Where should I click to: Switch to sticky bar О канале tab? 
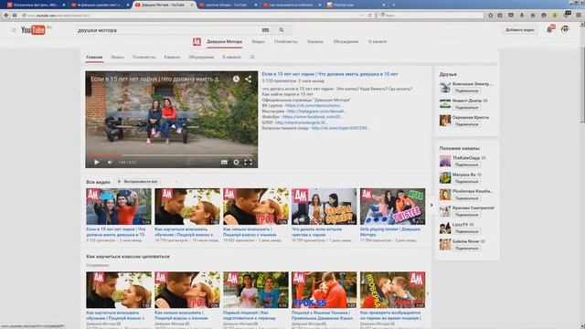pyautogui.click(x=378, y=42)
